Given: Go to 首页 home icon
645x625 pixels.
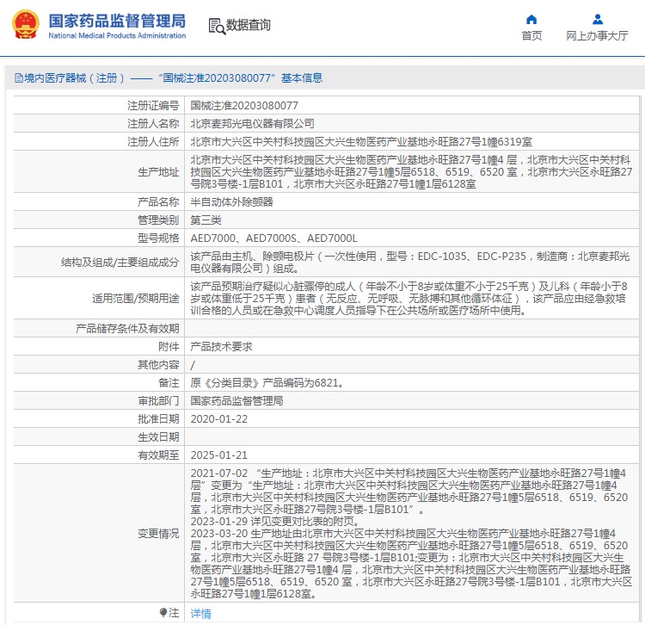Looking at the screenshot, I should tap(531, 19).
